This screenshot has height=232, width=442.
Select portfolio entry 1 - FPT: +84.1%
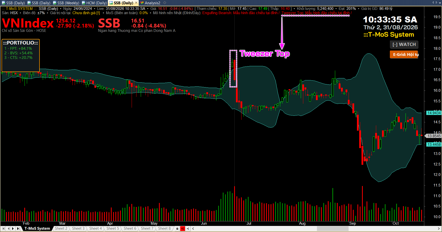click(18, 49)
